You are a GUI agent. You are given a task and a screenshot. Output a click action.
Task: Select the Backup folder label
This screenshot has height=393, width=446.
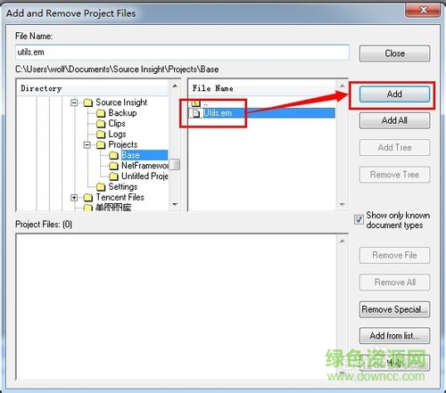pos(122,113)
